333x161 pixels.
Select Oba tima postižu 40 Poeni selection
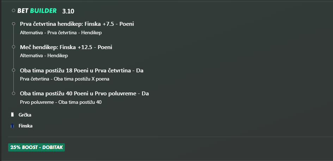[x=84, y=94]
